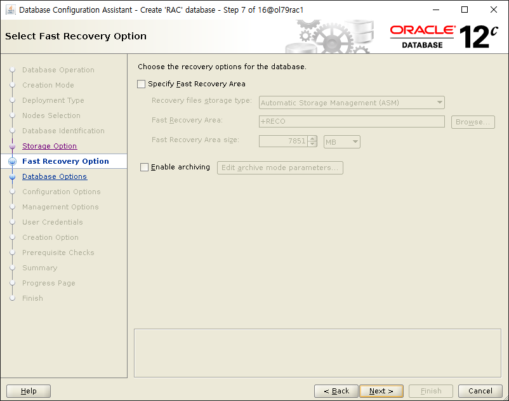Increase Fast Recovery Area size with up arrow
Screen dimensions: 509x401
pos(312,138)
